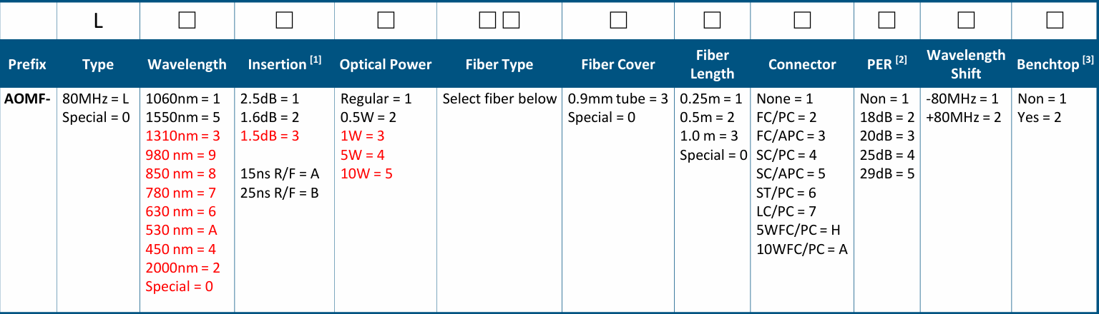Check the box above Wavelength Shift
This screenshot has width=1099, height=314.
(964, 21)
